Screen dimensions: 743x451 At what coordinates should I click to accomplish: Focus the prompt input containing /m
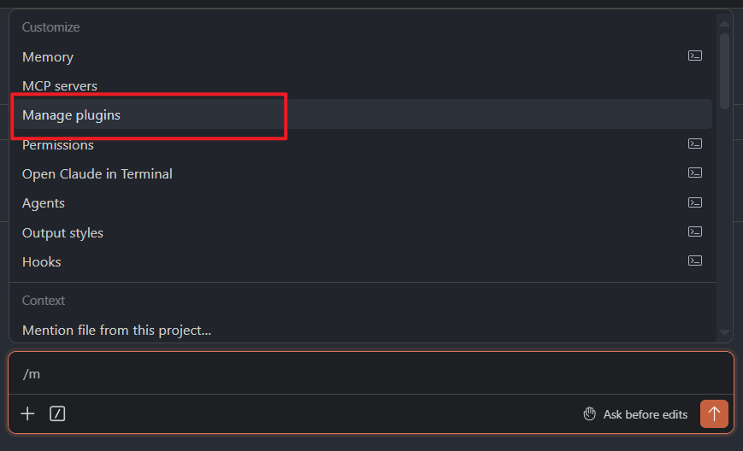(x=371, y=374)
